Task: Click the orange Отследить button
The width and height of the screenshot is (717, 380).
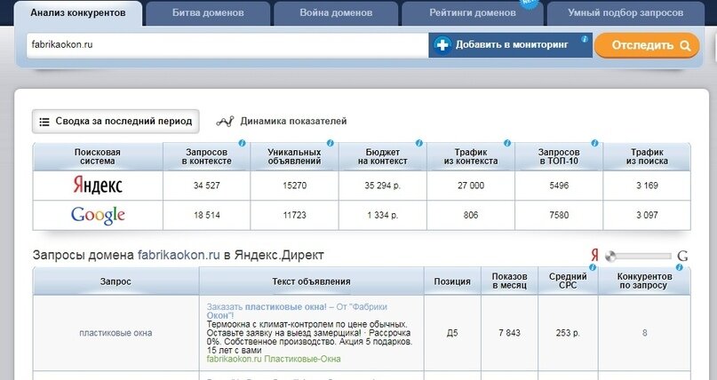Action: click(x=647, y=45)
